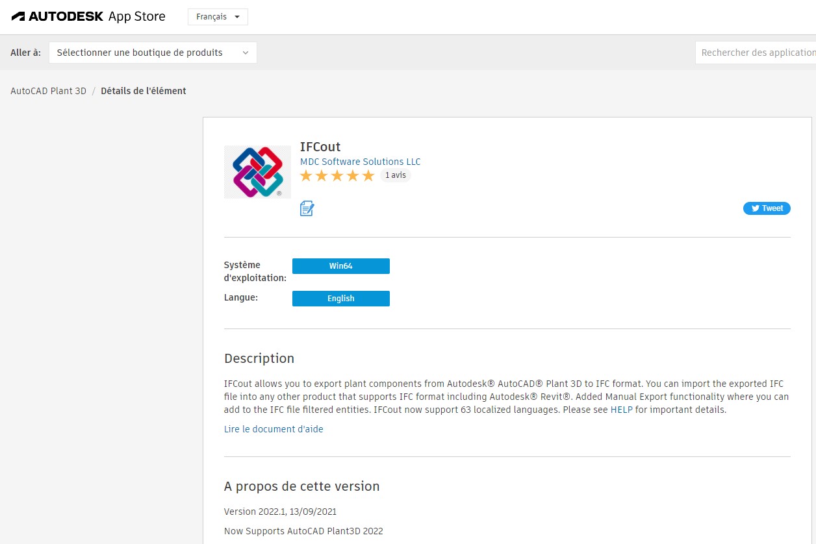Screen dimensions: 816x544
Task: Expand 'Sélectionner une boutique de produits' dropdown
Action: [153, 53]
